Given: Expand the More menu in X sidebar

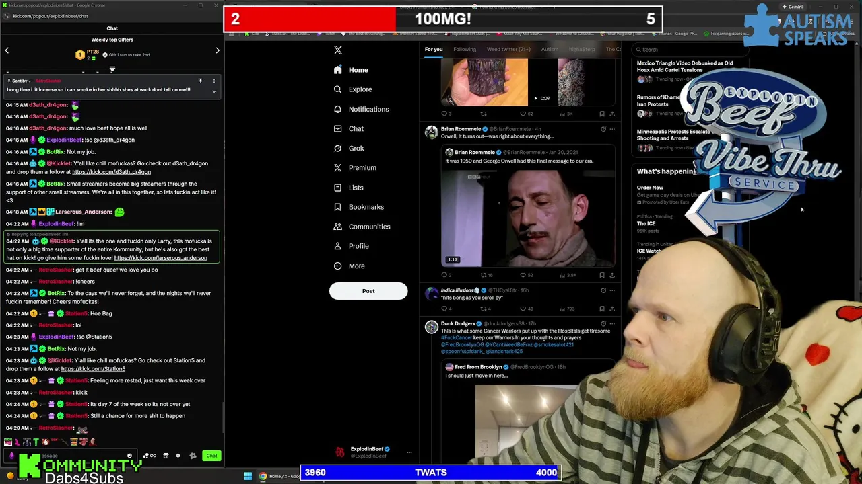Looking at the screenshot, I should click(350, 266).
